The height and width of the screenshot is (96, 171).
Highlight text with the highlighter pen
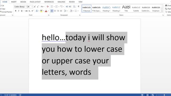point(41,11)
